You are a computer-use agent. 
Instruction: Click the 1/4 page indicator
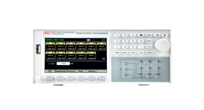103,59
